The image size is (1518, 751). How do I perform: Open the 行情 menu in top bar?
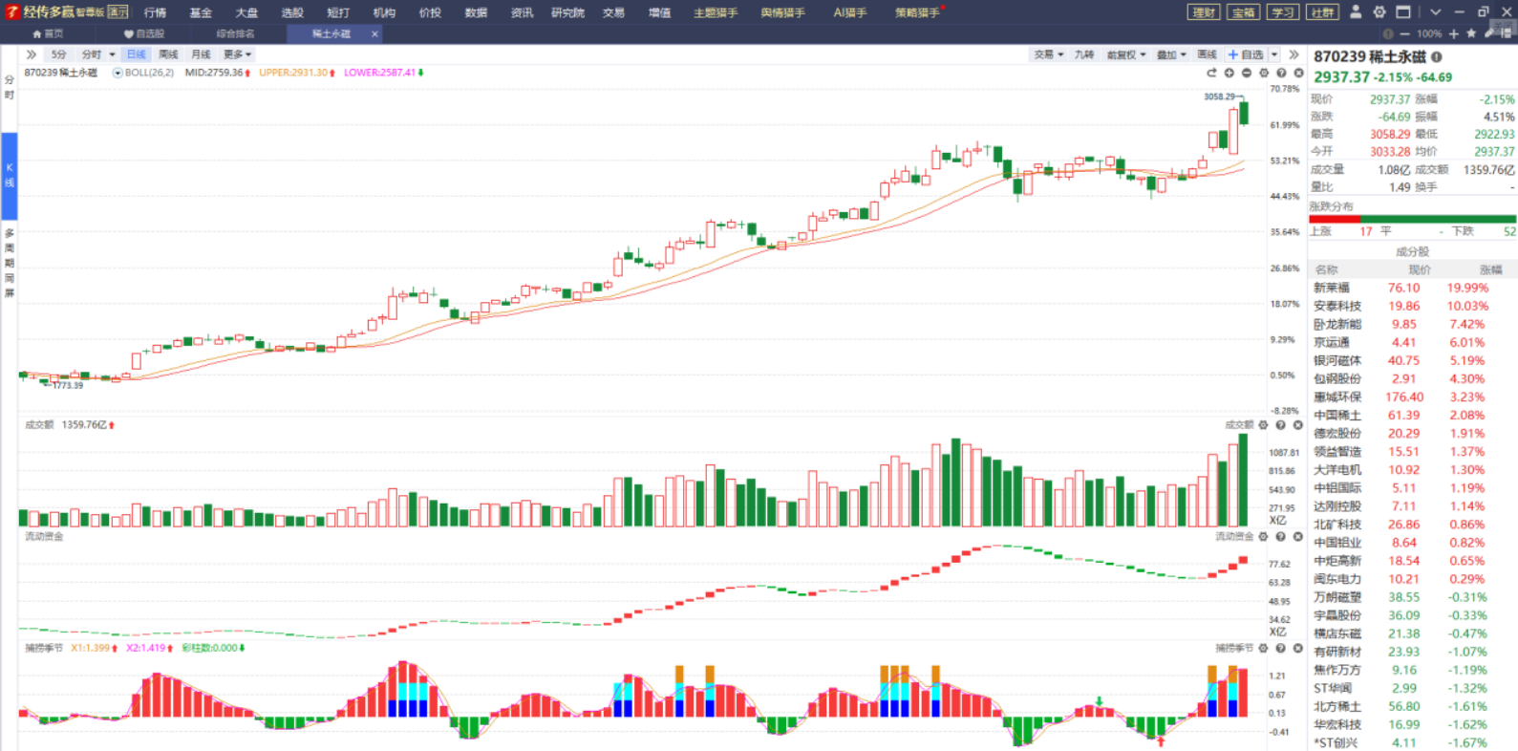pyautogui.click(x=155, y=12)
